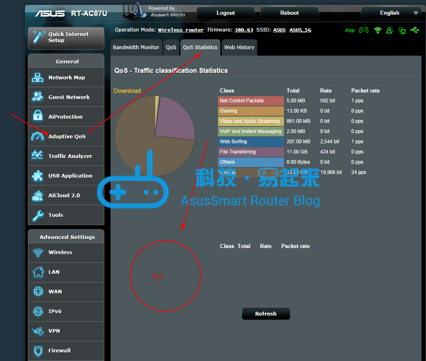Switch to the QoS tab
The image size is (426, 361).
[171, 47]
